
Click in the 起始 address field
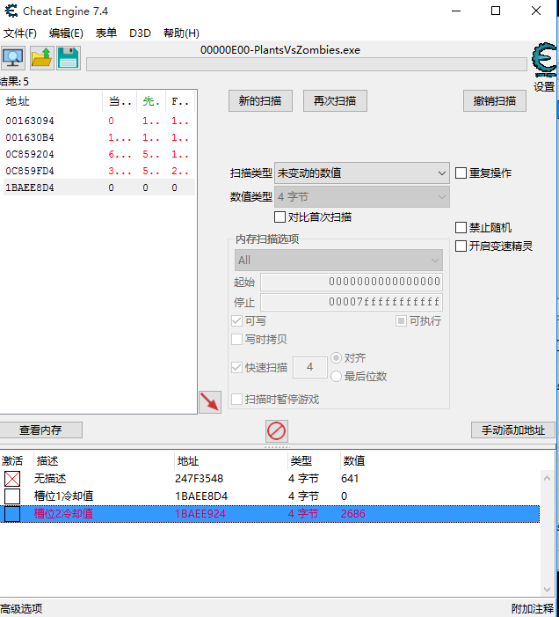pos(352,282)
